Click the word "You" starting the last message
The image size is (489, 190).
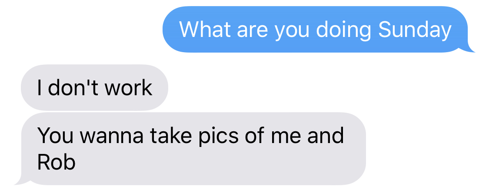click(x=57, y=135)
